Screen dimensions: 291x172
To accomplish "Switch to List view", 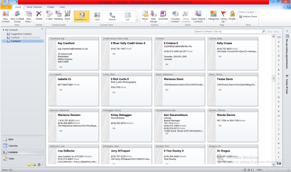I will pos(127,16).
